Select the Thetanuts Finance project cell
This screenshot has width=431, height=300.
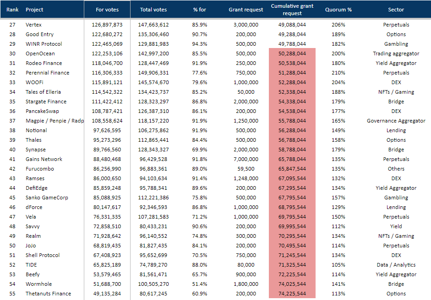49,294
